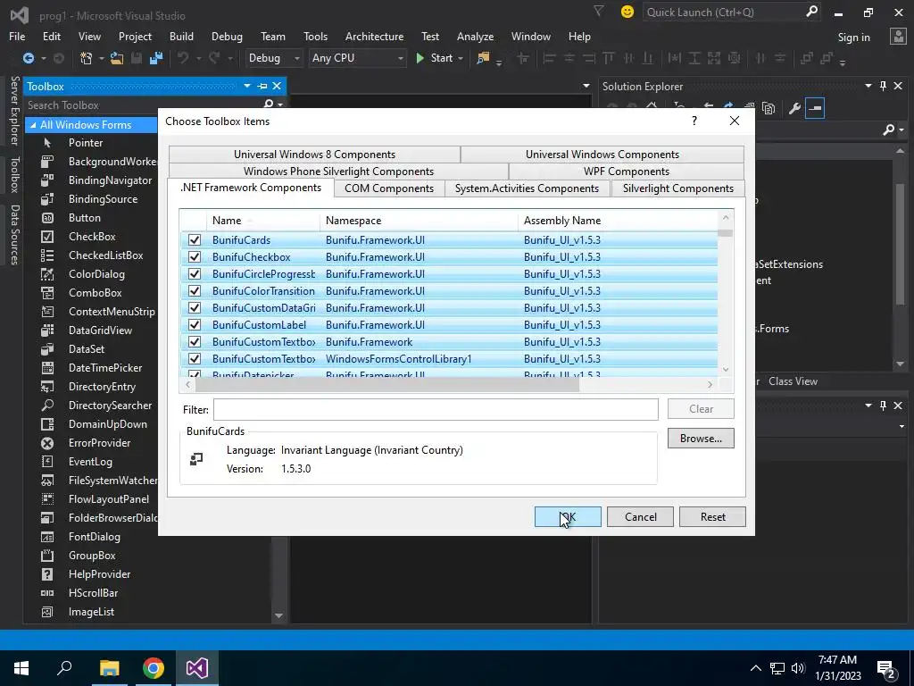Viewport: 914px width, 686px height.
Task: Click the Navigate Backward toolbar icon
Action: 28,58
